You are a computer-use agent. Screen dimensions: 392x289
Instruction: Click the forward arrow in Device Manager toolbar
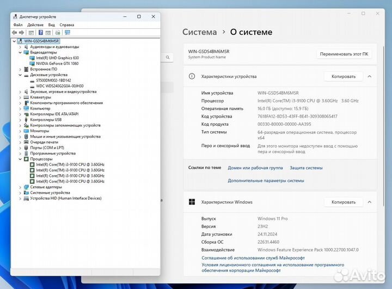[21, 33]
